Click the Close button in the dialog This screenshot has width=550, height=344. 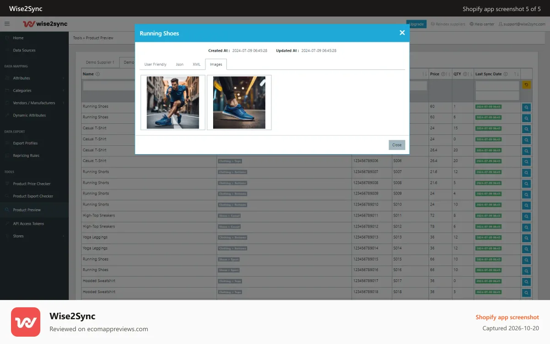click(x=397, y=145)
